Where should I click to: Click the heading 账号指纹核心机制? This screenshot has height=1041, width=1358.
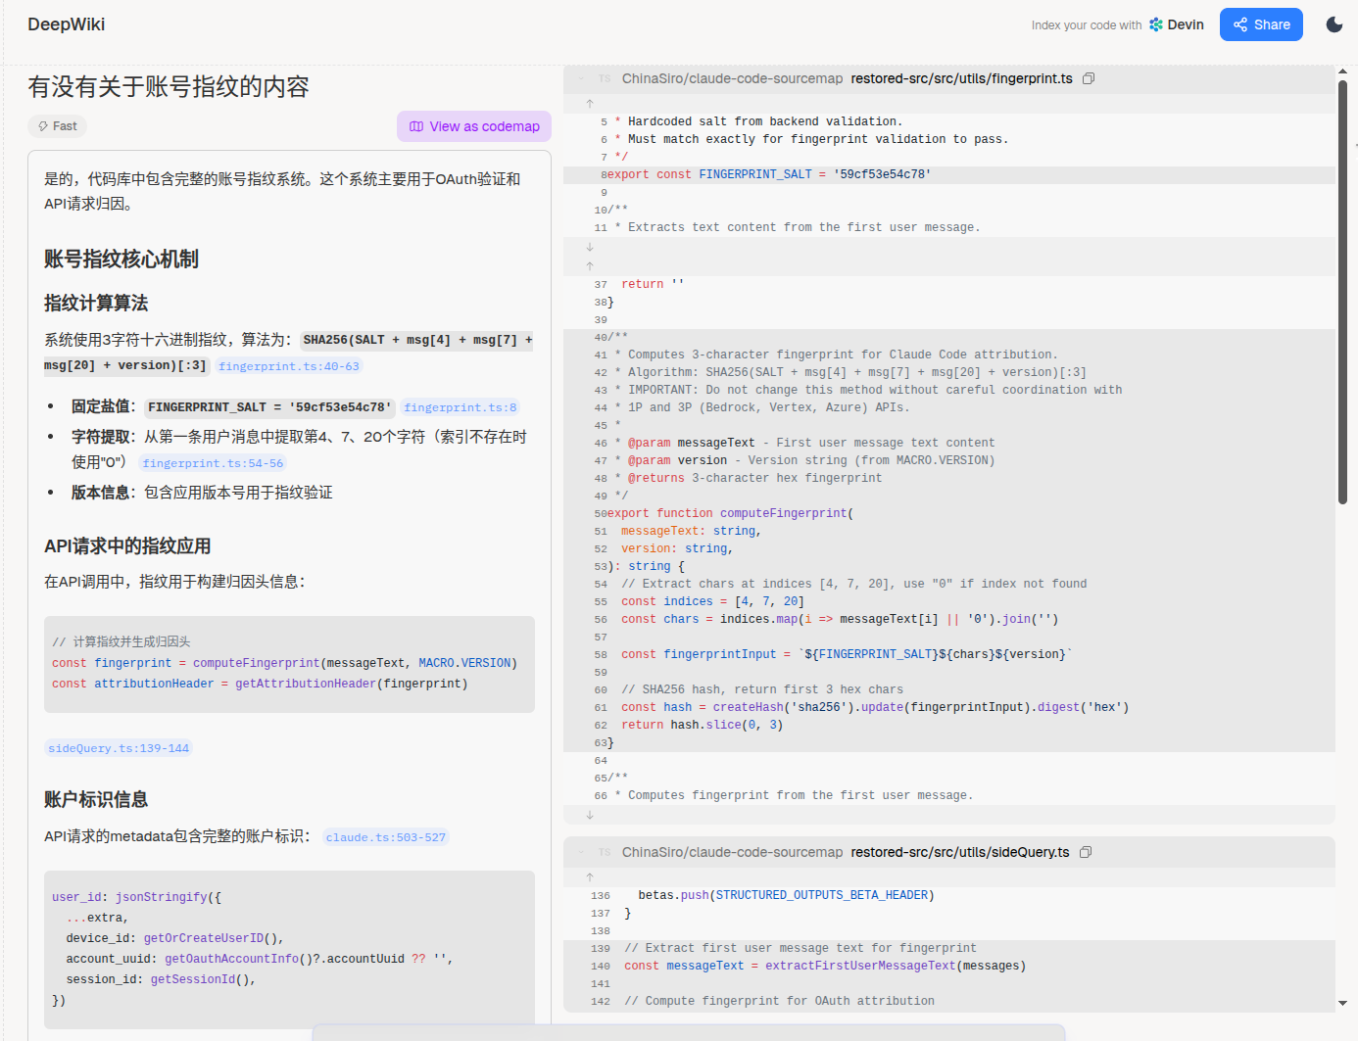121,259
